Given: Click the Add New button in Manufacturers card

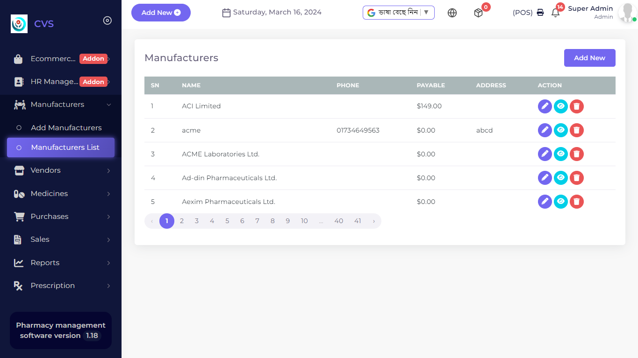Looking at the screenshot, I should [x=589, y=58].
